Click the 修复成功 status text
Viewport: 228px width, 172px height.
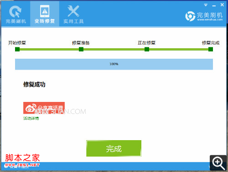pyautogui.click(x=34, y=84)
